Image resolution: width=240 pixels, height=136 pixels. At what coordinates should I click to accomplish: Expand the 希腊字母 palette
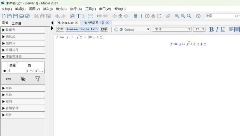pos(23,108)
